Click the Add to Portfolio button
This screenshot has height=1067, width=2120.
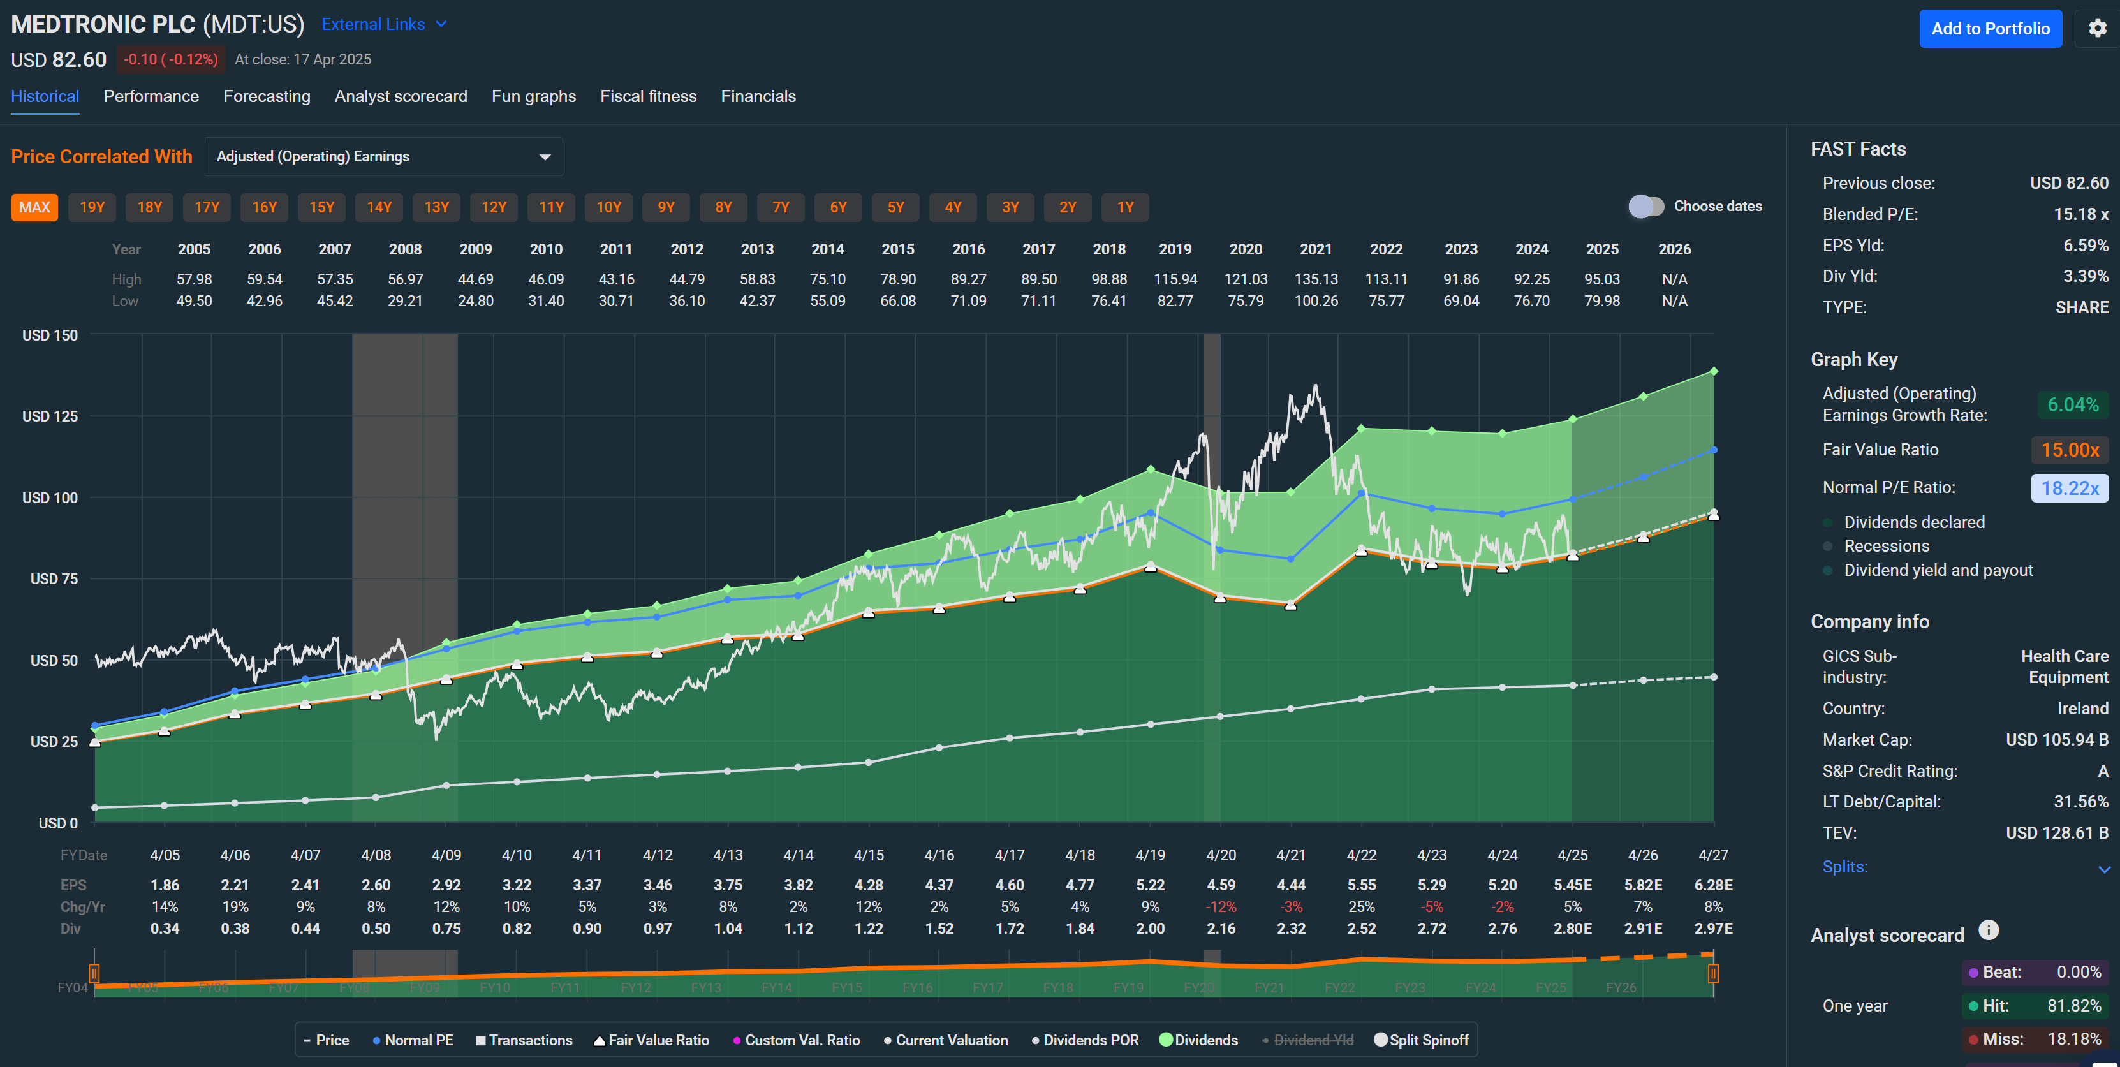pos(1991,28)
